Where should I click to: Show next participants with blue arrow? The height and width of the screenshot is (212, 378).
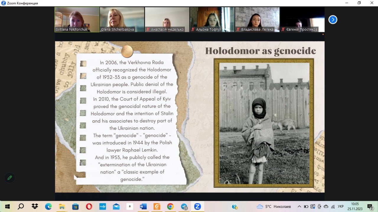(x=333, y=19)
